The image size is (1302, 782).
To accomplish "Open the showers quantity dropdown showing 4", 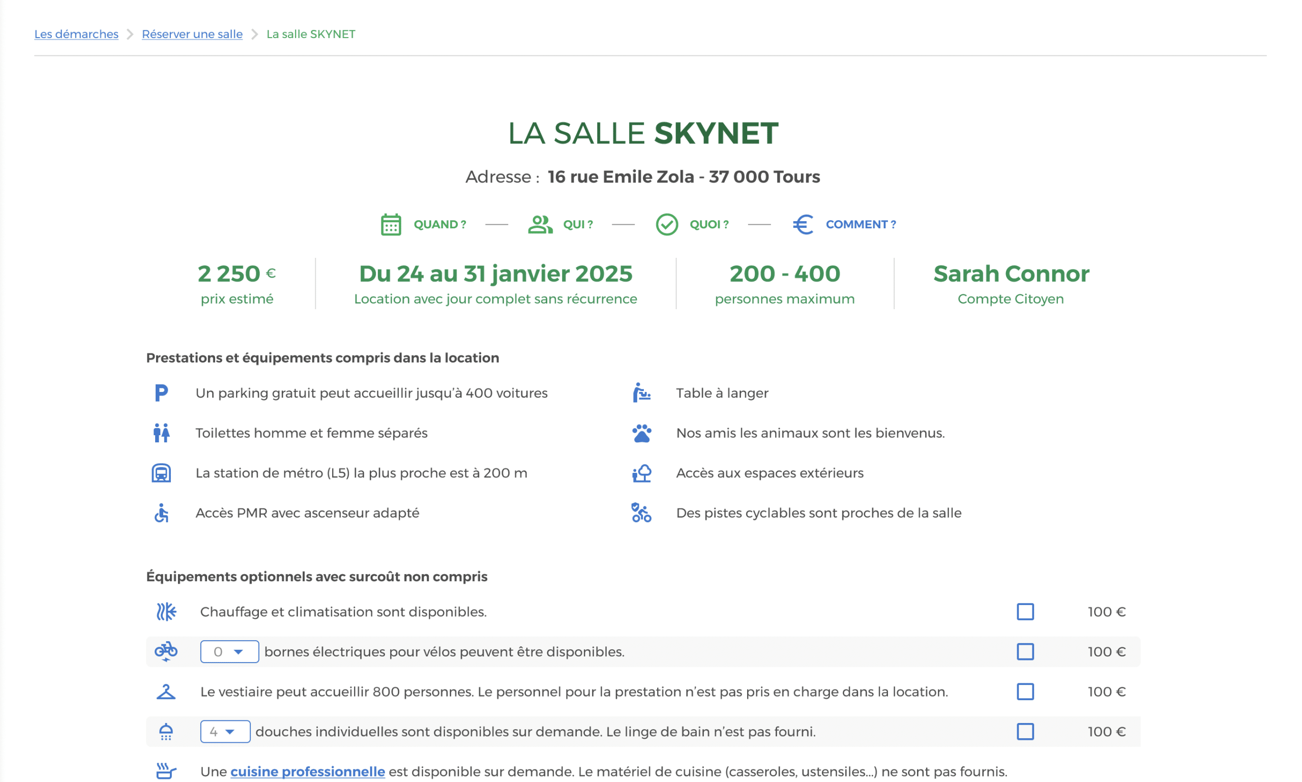I will (x=225, y=732).
